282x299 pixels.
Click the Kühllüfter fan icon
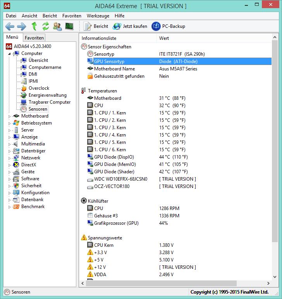tap(84, 201)
